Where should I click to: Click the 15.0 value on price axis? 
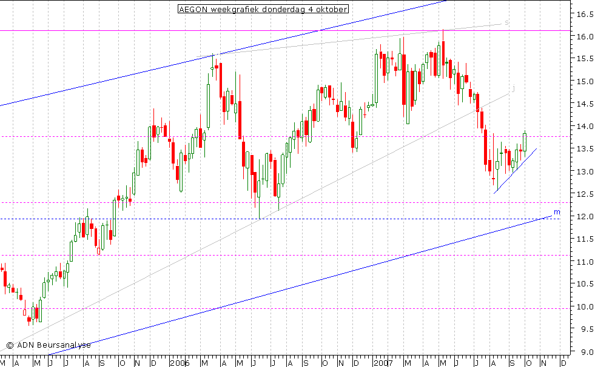click(x=585, y=81)
